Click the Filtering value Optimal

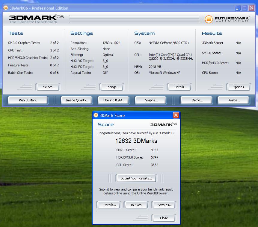tap(108, 55)
